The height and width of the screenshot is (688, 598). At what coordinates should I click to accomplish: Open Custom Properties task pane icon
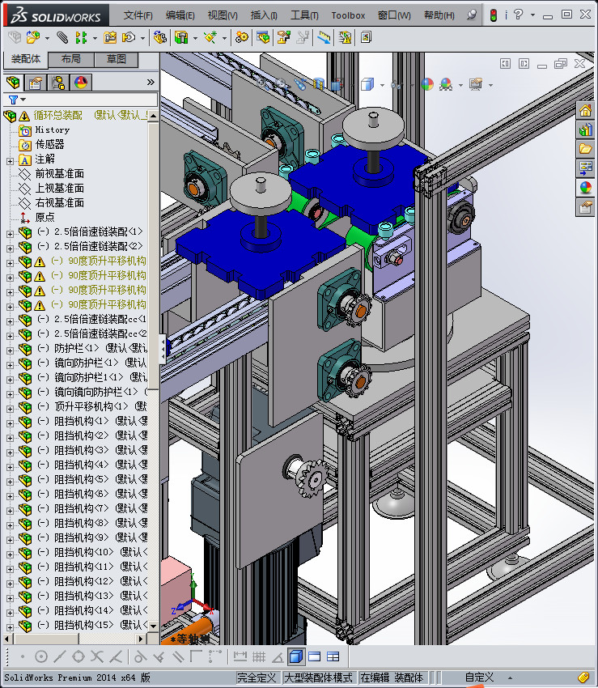tap(586, 207)
